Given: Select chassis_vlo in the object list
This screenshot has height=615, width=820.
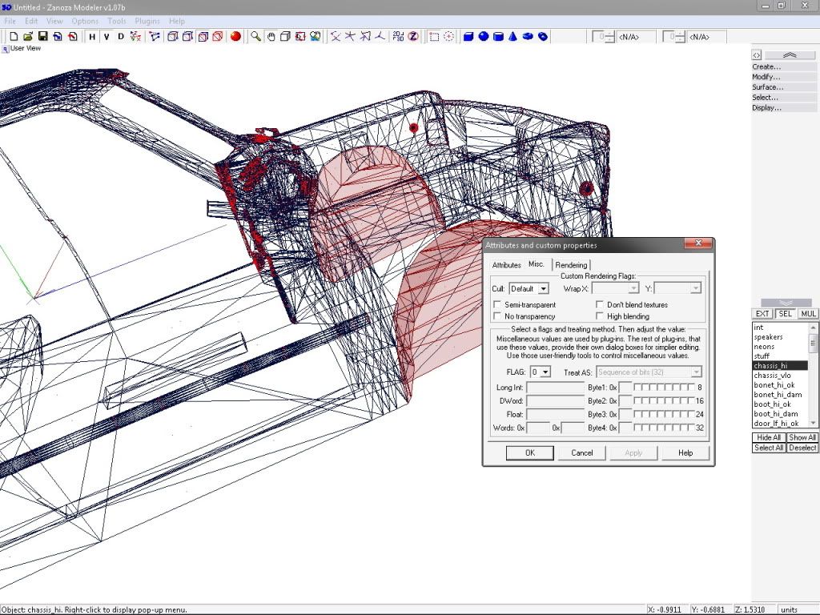Looking at the screenshot, I should coord(773,376).
